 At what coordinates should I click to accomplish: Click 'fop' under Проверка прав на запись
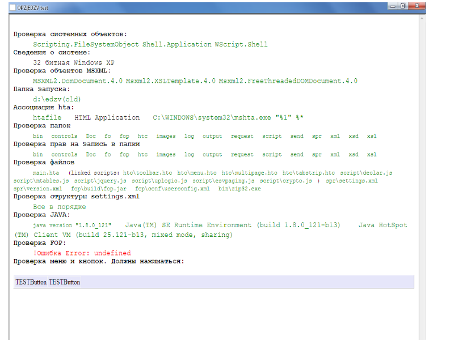(x=124, y=155)
